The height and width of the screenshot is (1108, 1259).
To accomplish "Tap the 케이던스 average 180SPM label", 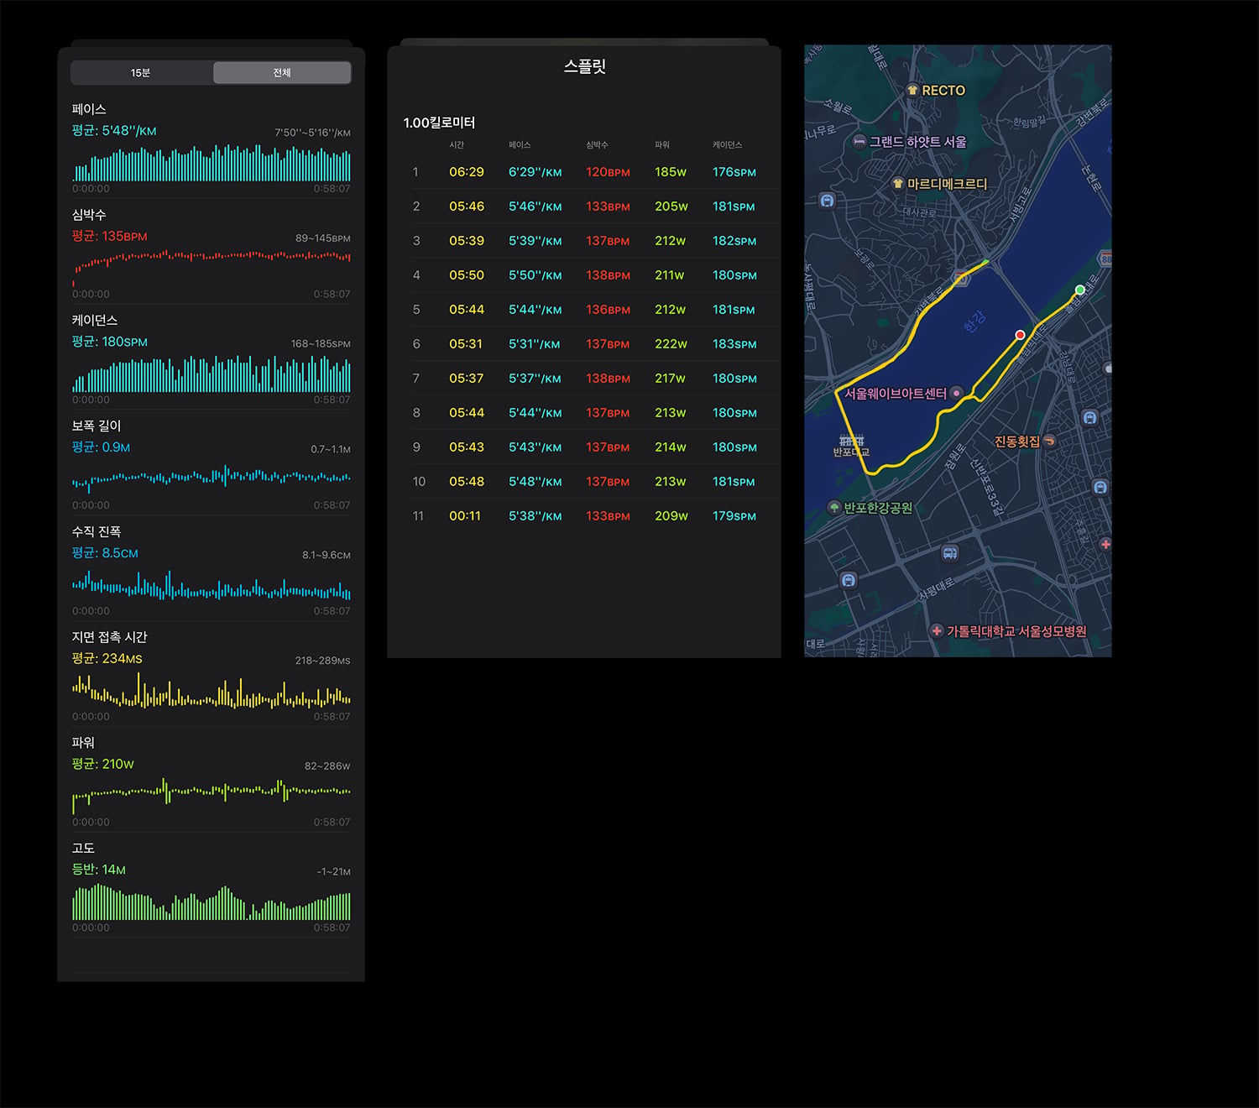I will (109, 342).
